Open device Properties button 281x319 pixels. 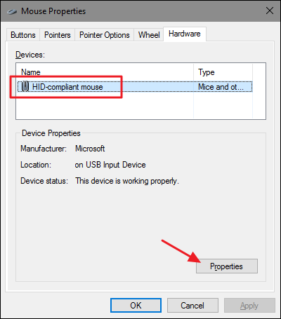(227, 266)
